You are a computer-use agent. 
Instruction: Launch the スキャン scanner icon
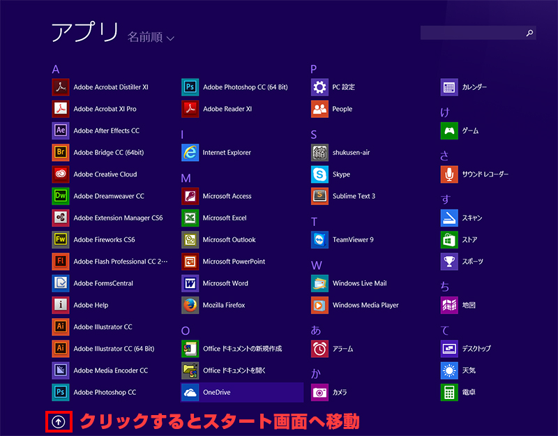click(449, 218)
